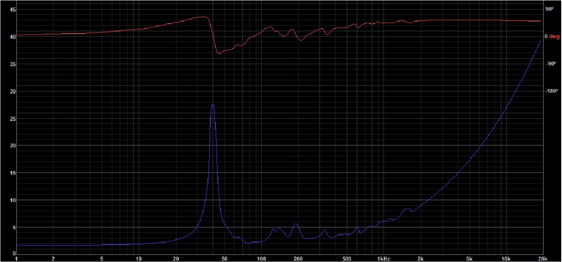Click the 15 vertical axis label

click(13, 173)
